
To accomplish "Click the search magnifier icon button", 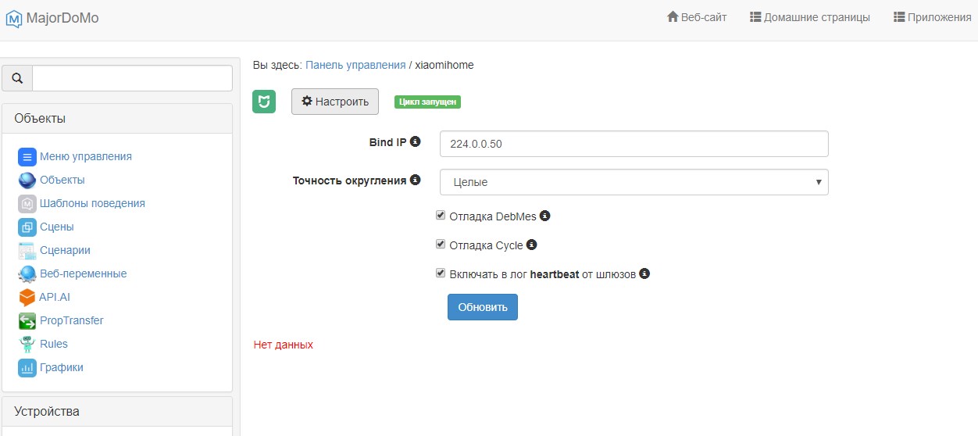I will coord(17,78).
